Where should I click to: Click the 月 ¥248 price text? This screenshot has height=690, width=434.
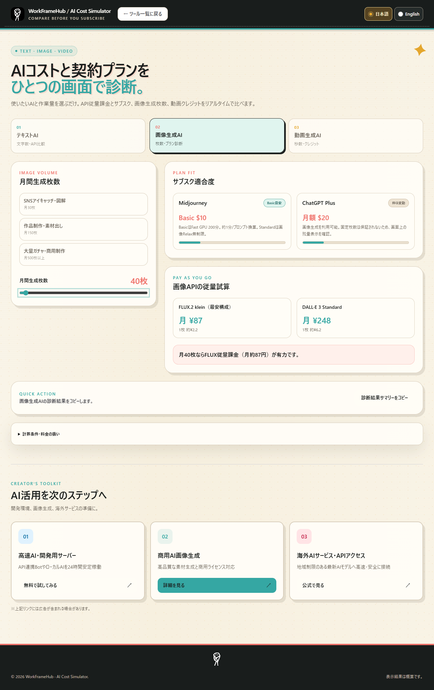click(317, 321)
